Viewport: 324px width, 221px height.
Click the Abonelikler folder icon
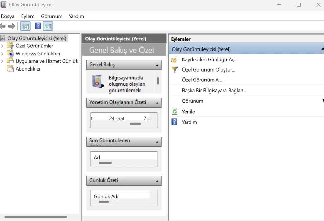[x=10, y=68]
